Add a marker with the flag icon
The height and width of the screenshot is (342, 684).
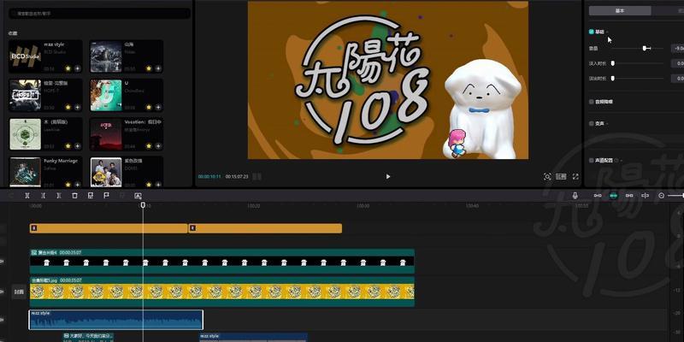point(106,196)
